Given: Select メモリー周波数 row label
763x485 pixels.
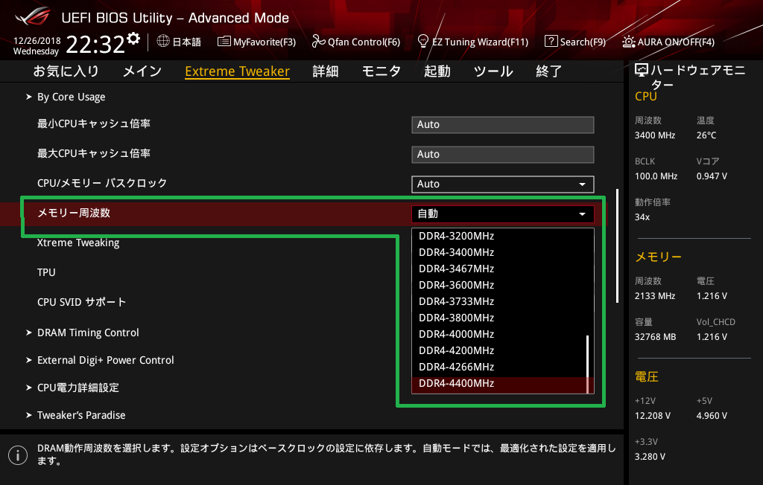Looking at the screenshot, I should pos(74,213).
